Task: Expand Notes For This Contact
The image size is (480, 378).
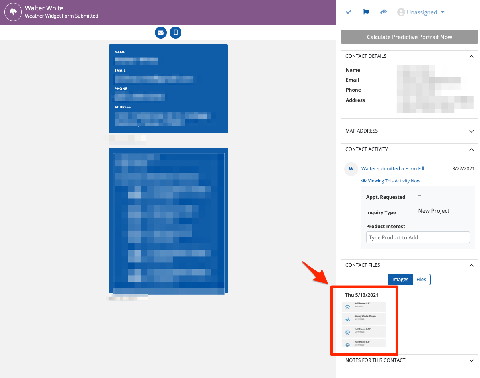Action: tap(471, 360)
